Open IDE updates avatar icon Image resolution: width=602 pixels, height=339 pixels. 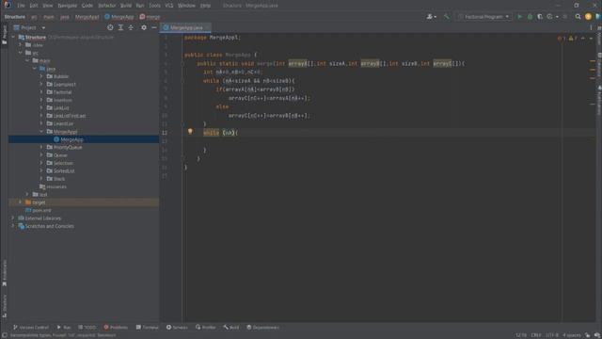(x=588, y=17)
